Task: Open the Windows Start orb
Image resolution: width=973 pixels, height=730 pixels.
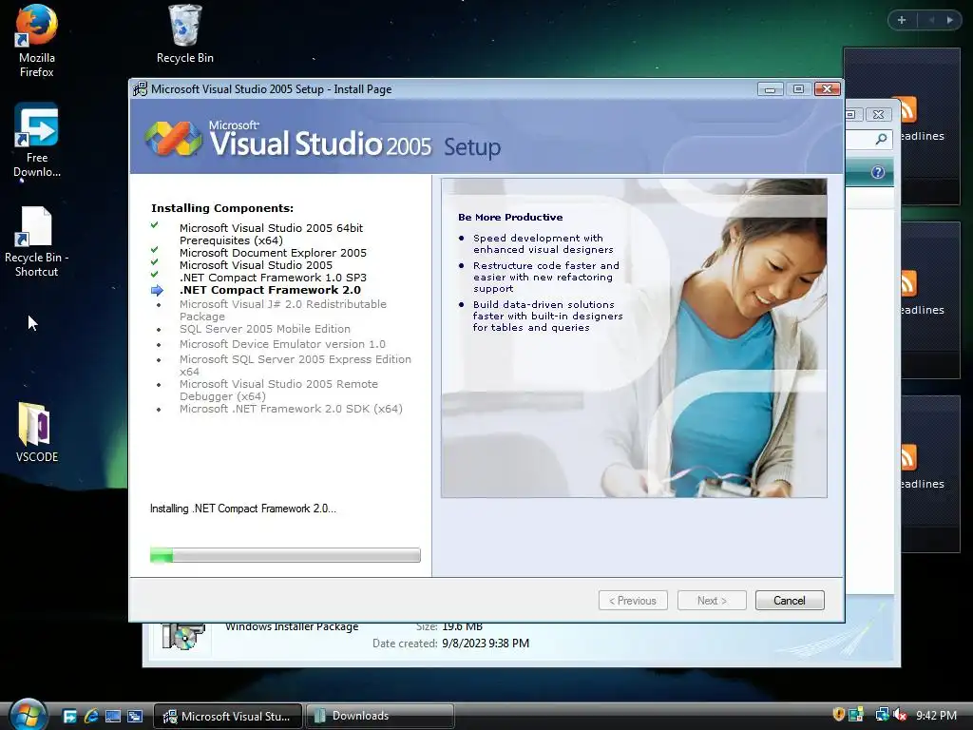Action: [28, 714]
